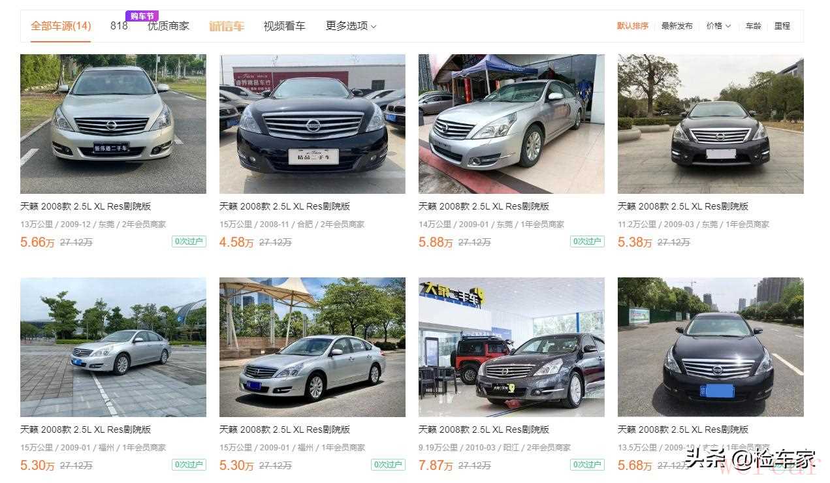This screenshot has width=830, height=483.
Task: Open the 价格 sort dropdown
Action: tap(718, 26)
